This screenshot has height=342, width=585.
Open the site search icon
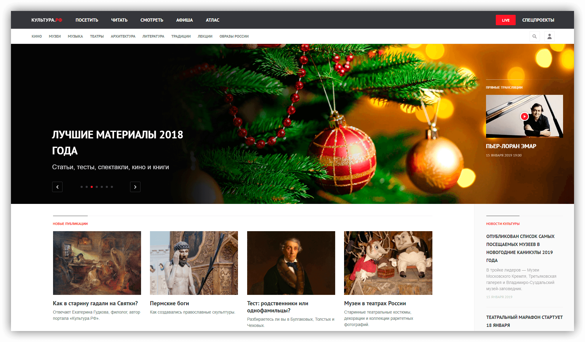click(535, 36)
